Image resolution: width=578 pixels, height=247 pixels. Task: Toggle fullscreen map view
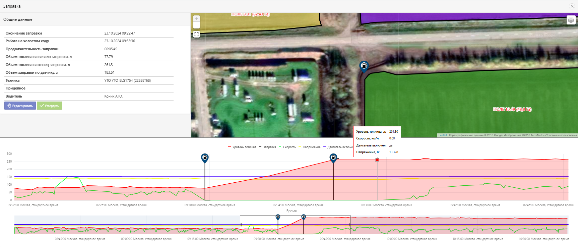point(197,34)
